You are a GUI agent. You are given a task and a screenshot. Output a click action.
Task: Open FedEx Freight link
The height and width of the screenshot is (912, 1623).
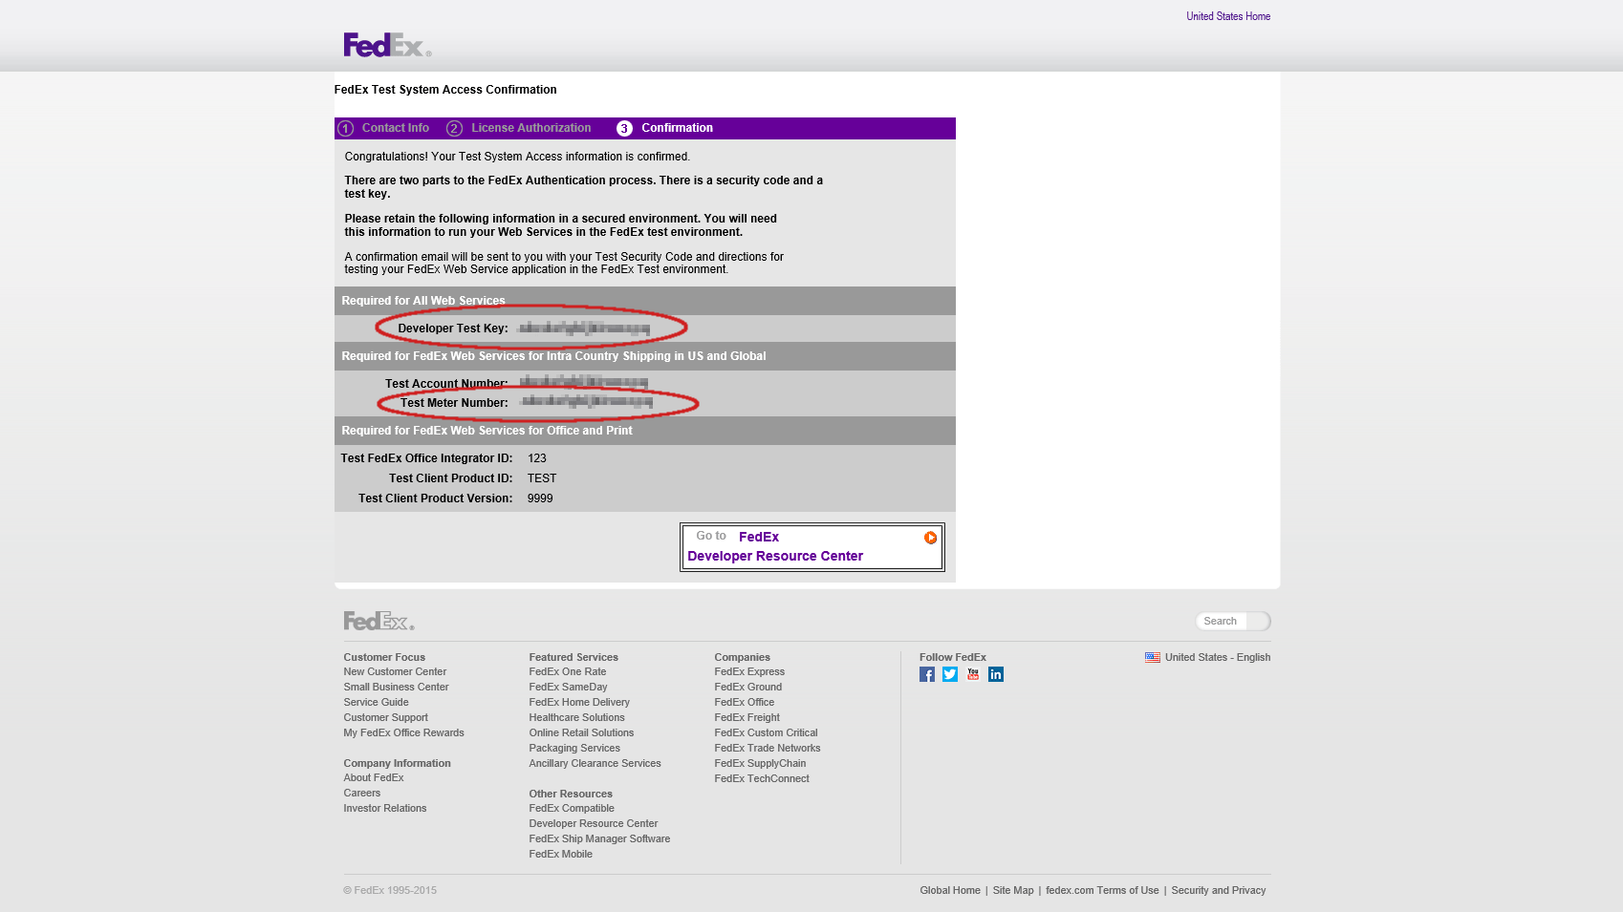(747, 717)
